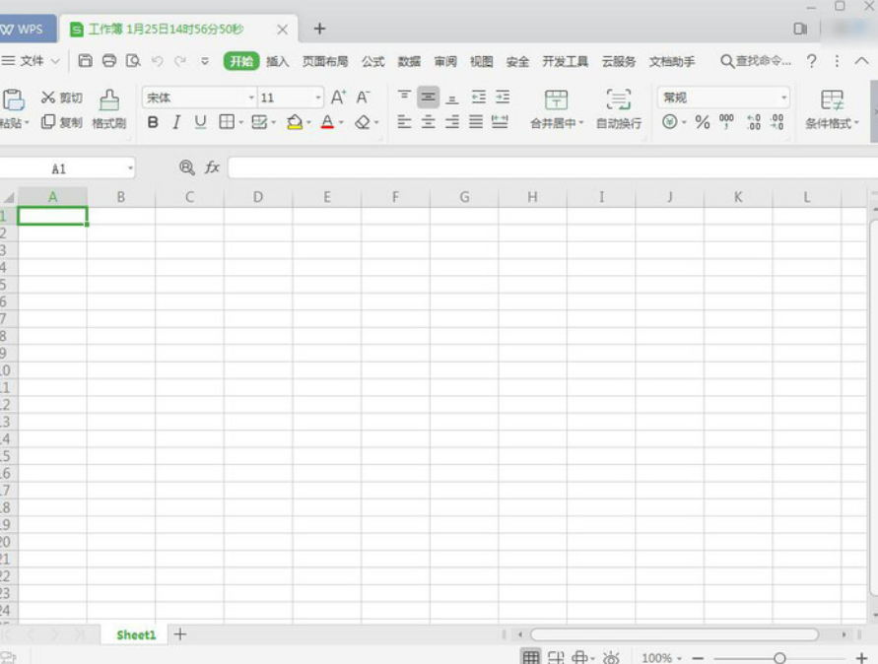Click the Save icon in quick toolbar

(x=86, y=61)
